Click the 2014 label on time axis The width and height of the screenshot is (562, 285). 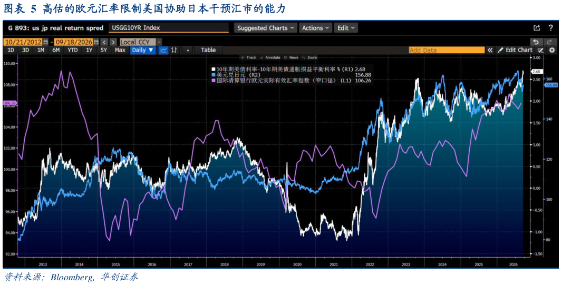[x=79, y=264]
